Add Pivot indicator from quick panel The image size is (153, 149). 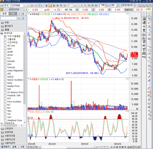pyautogui.click(x=144, y=57)
